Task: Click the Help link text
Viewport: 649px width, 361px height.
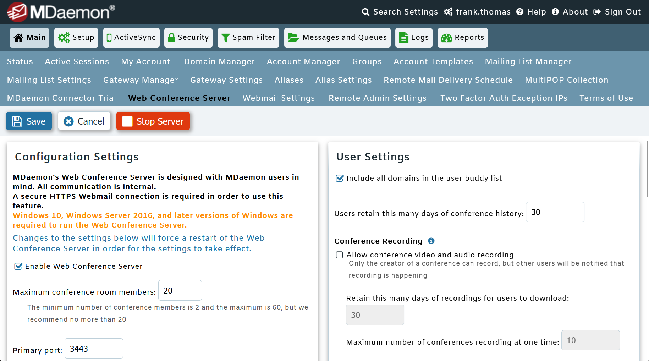Action: [x=537, y=12]
